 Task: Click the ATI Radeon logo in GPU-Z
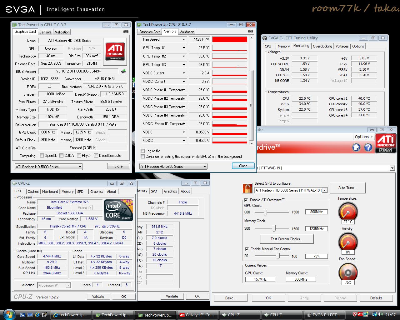pyautogui.click(x=115, y=51)
